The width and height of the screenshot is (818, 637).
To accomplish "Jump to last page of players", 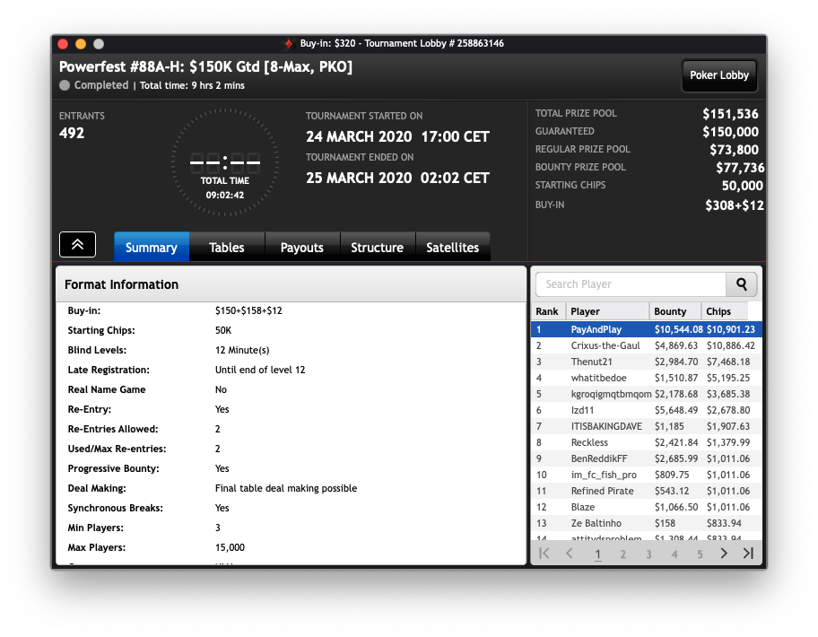I will [x=748, y=554].
